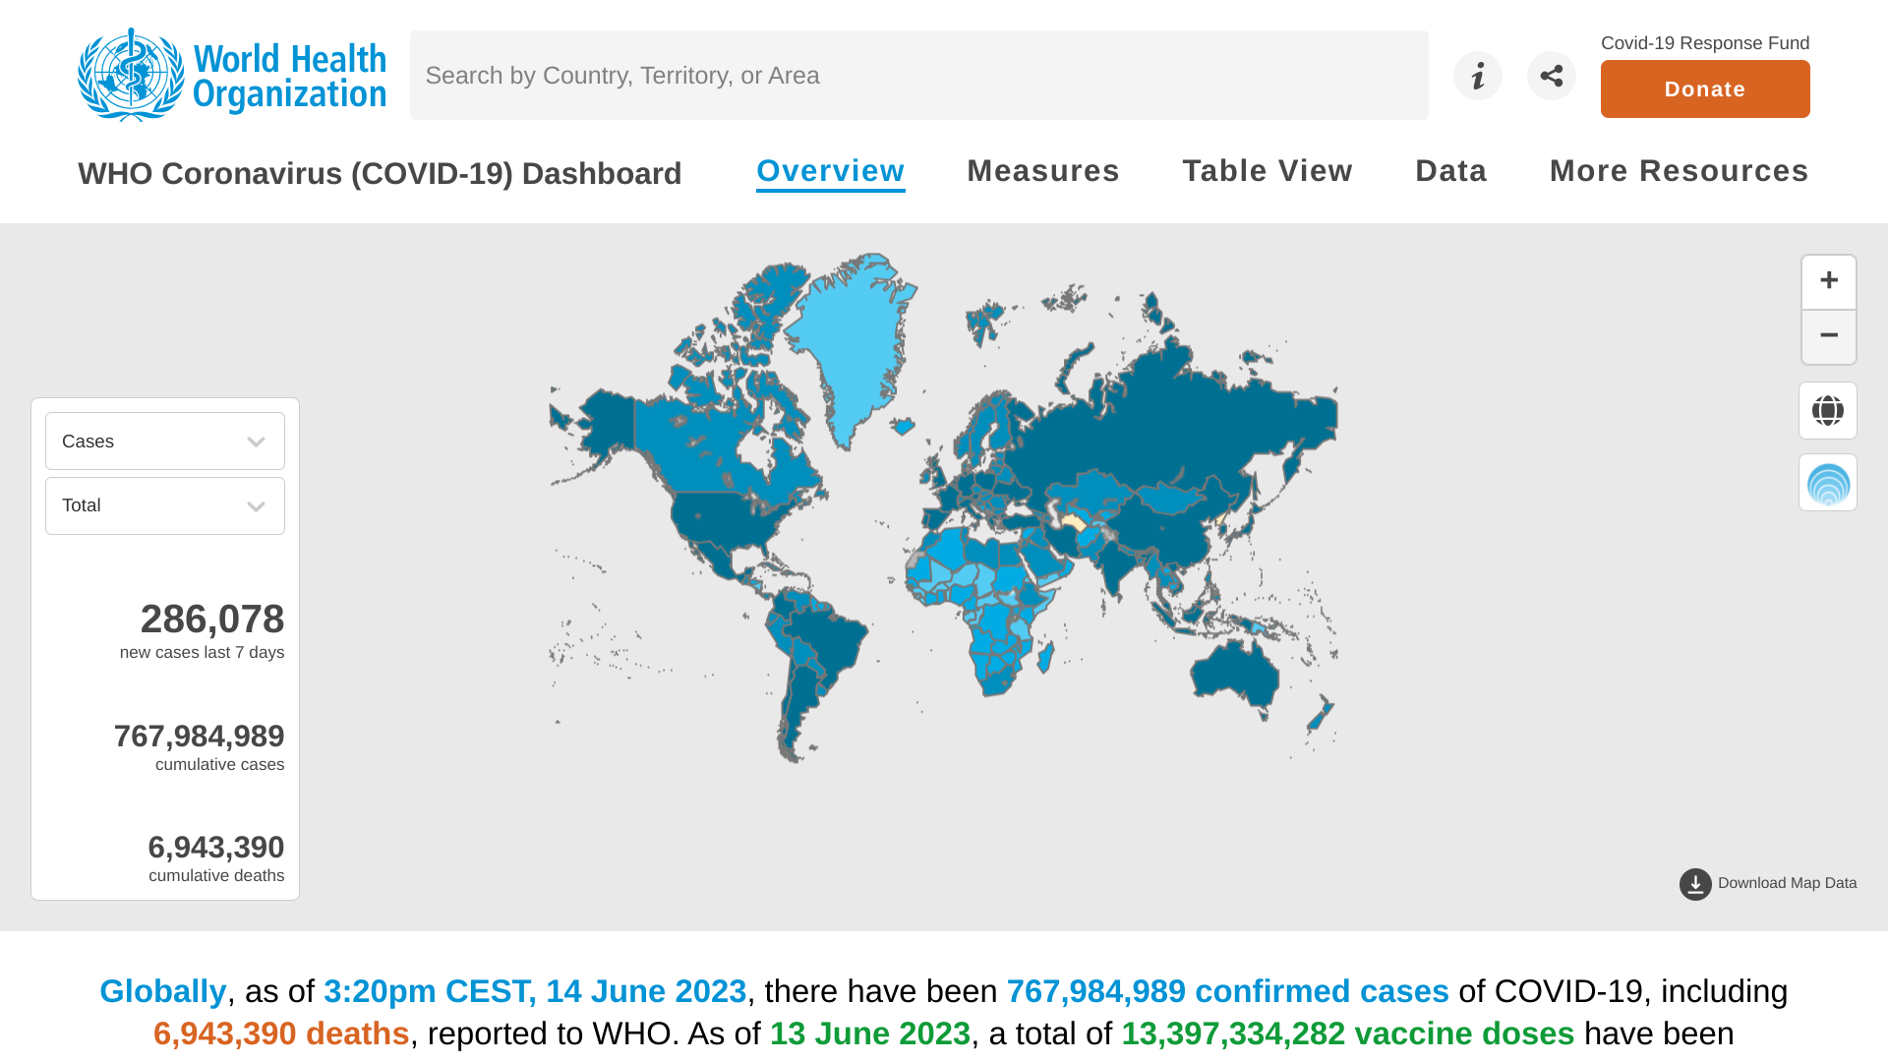Click the download map data icon
Screen dimensions: 1888x1062
1694,884
